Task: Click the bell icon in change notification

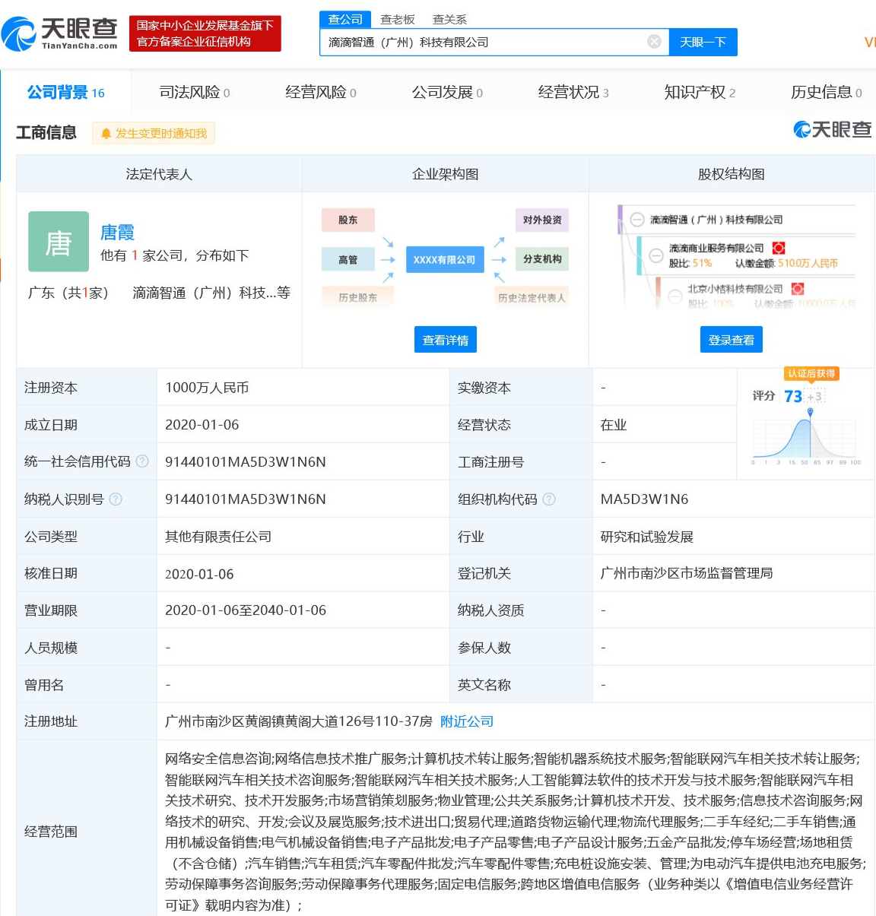Action: pyautogui.click(x=106, y=134)
